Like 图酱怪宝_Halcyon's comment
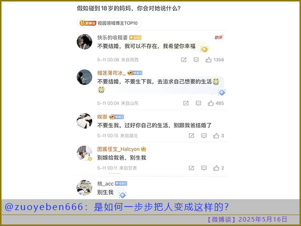The height and width of the screenshot is (226, 301). click(x=216, y=168)
